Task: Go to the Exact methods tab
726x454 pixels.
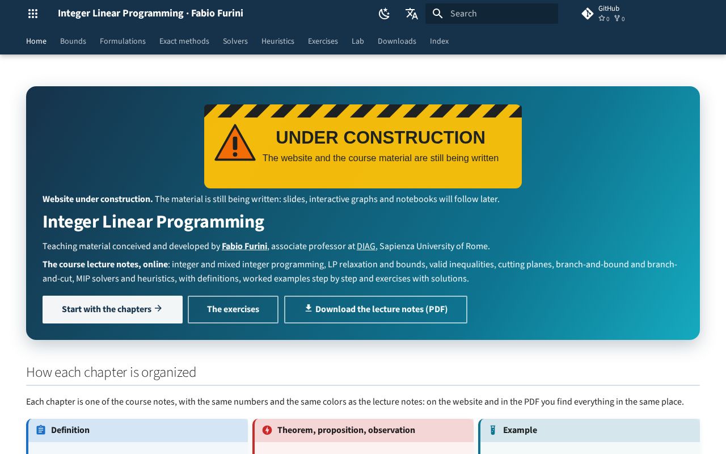Action: coord(184,41)
